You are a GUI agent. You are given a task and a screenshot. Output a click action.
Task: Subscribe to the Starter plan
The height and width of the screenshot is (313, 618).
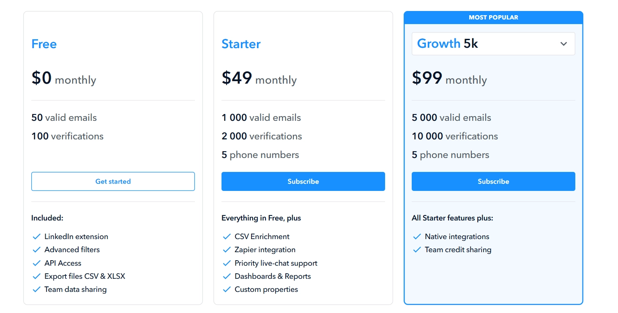point(303,181)
